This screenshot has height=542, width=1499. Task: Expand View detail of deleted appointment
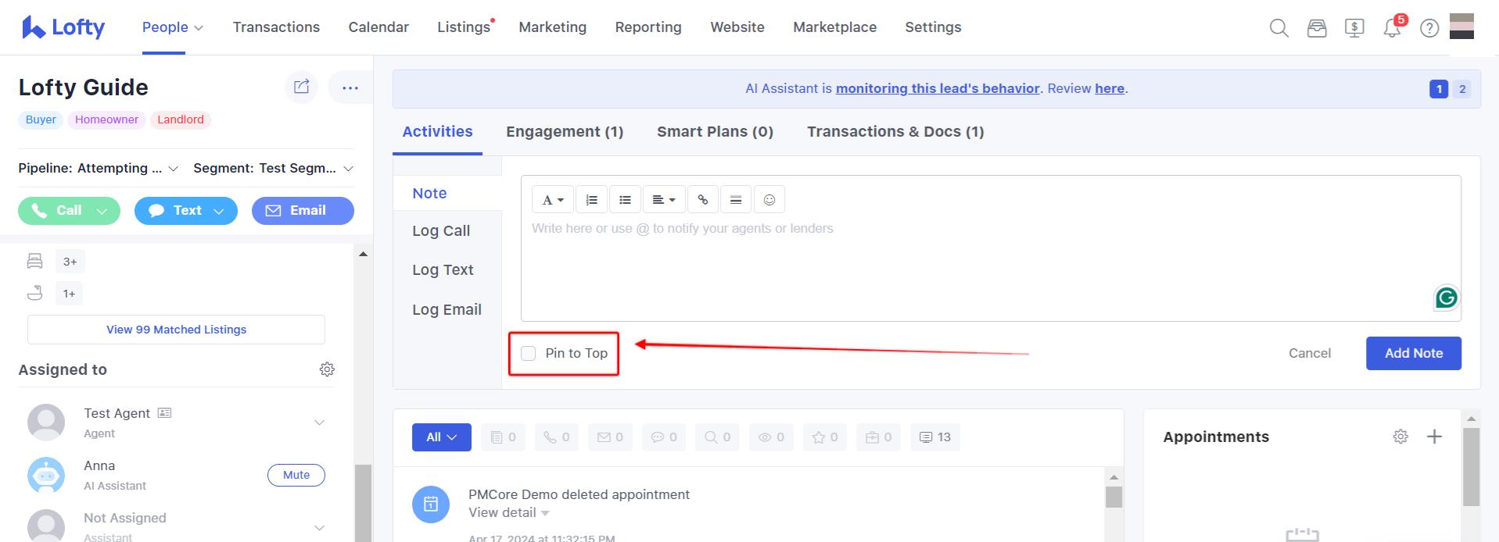[509, 512]
